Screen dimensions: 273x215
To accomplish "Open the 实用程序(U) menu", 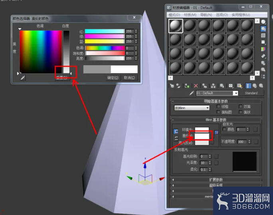I will (x=241, y=15).
